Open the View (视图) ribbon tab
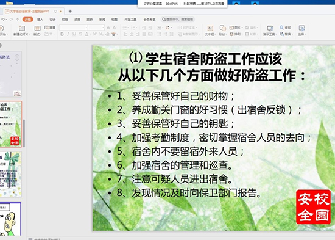Viewport: 335px width, 240px height. pyautogui.click(x=115, y=20)
